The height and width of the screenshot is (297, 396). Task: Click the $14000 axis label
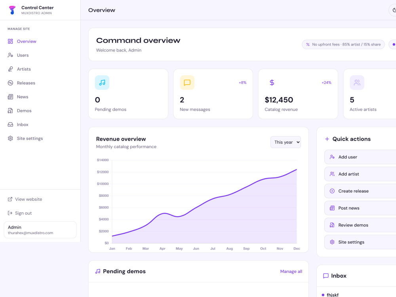pos(103,160)
